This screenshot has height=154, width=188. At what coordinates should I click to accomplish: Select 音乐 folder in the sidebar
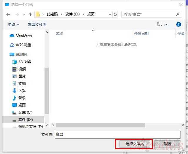coord(22,98)
